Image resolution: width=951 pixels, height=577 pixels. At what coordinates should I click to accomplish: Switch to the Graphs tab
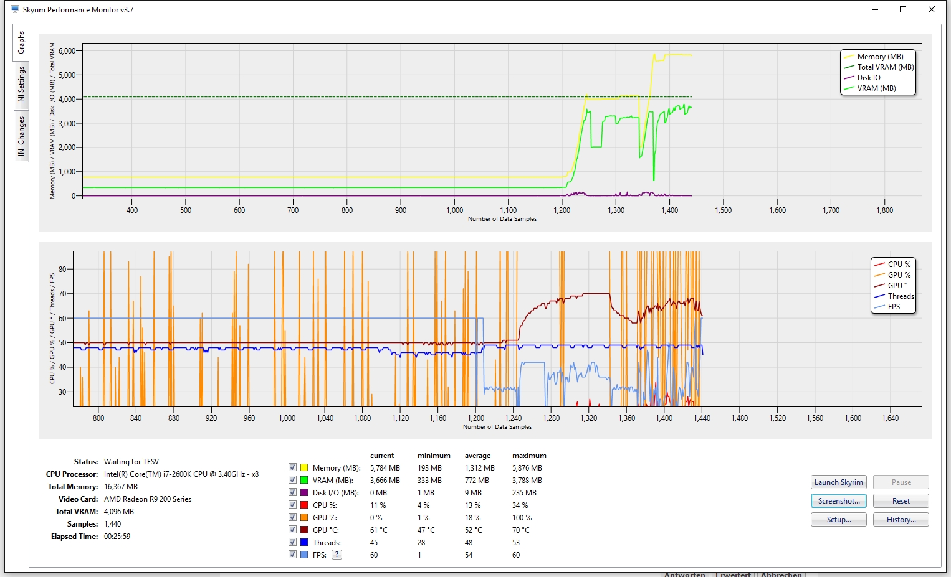coord(21,42)
